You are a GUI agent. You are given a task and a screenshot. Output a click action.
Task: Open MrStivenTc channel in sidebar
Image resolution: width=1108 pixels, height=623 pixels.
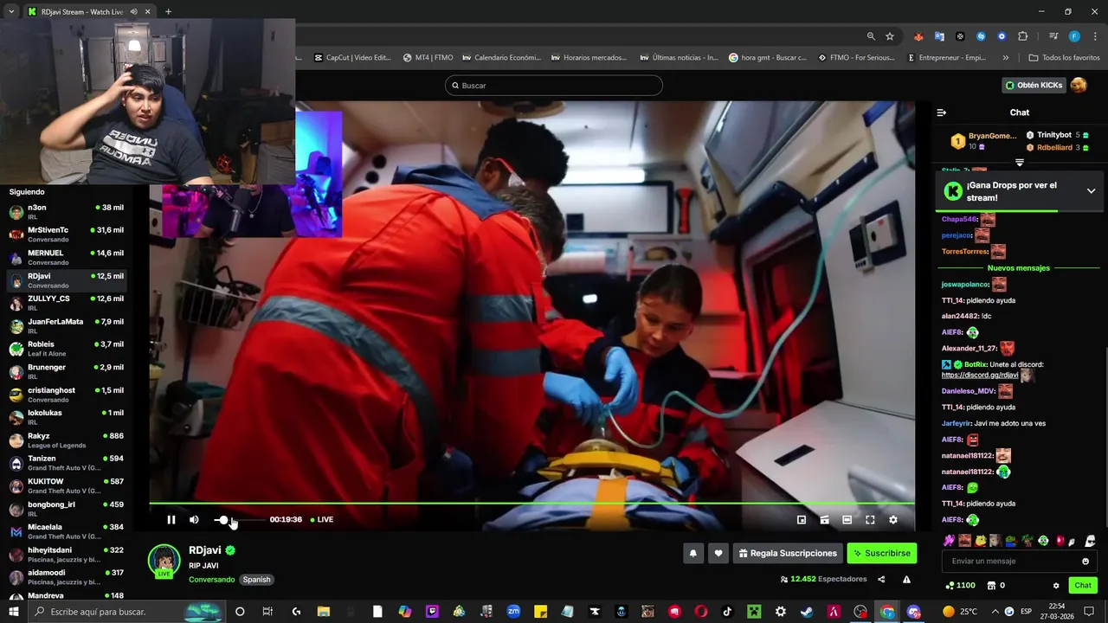coord(67,234)
